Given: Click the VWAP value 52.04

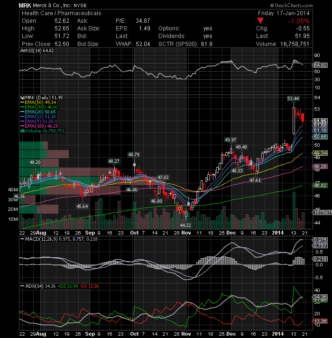Looking at the screenshot, I should tap(143, 44).
